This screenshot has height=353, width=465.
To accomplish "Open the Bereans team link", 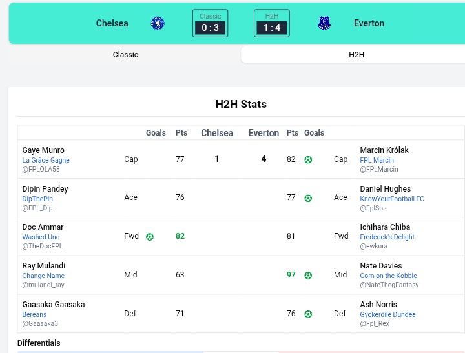I will pos(34,314).
